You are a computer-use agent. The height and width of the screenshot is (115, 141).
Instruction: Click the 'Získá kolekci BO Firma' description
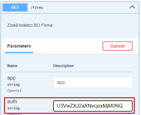tap(30, 25)
